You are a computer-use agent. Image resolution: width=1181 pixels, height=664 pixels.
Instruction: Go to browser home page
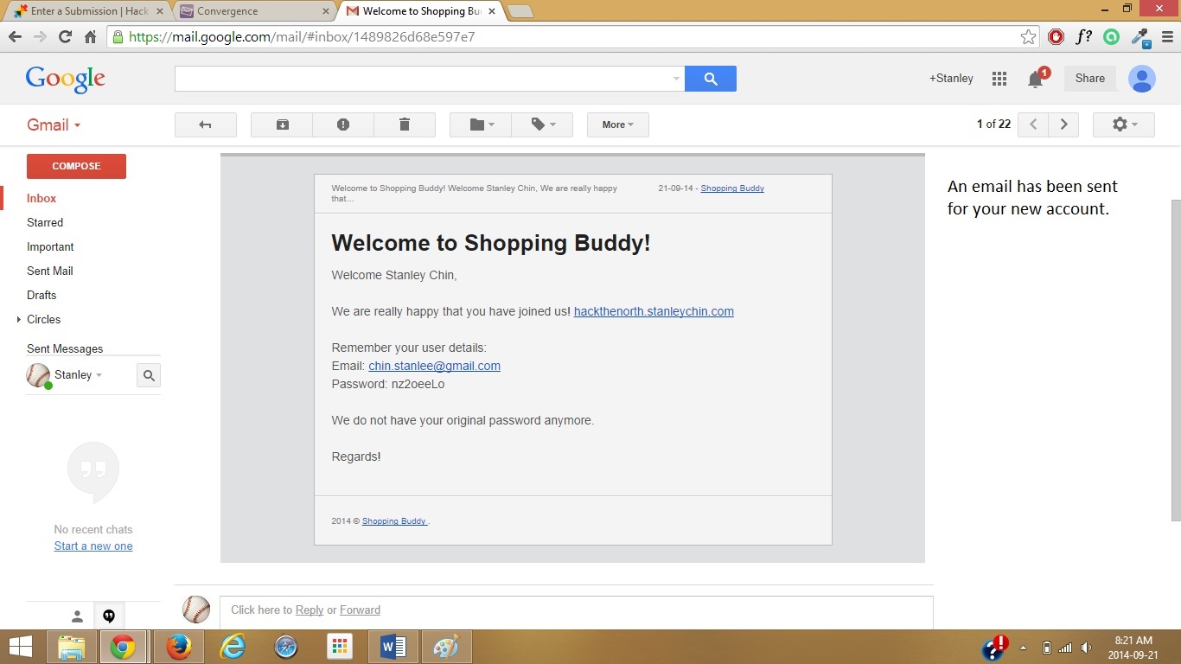(90, 37)
